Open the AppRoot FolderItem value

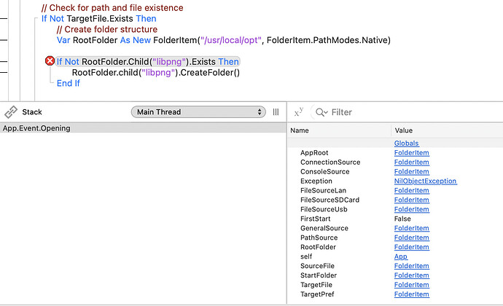click(412, 153)
